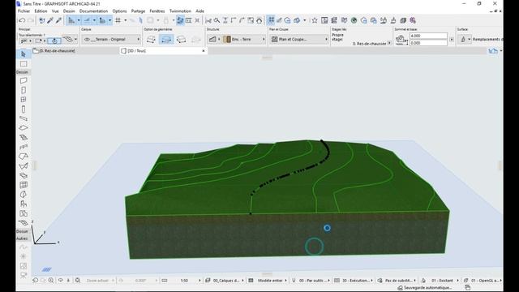This screenshot has height=292, width=519.
Task: Select the Stair tool in the toolbox
Action: (x=24, y=137)
